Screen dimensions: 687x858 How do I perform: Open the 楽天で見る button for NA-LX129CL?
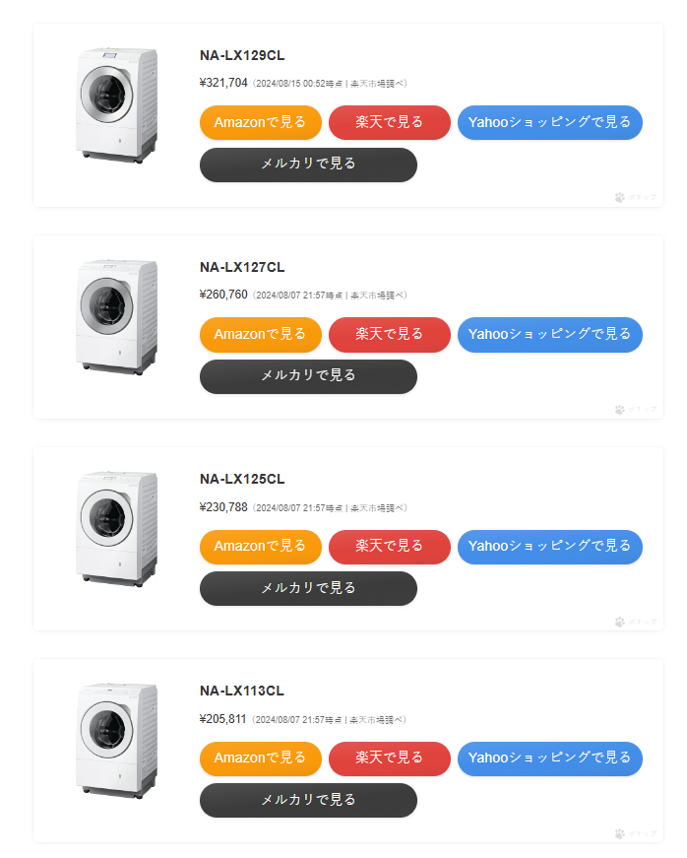tap(389, 122)
